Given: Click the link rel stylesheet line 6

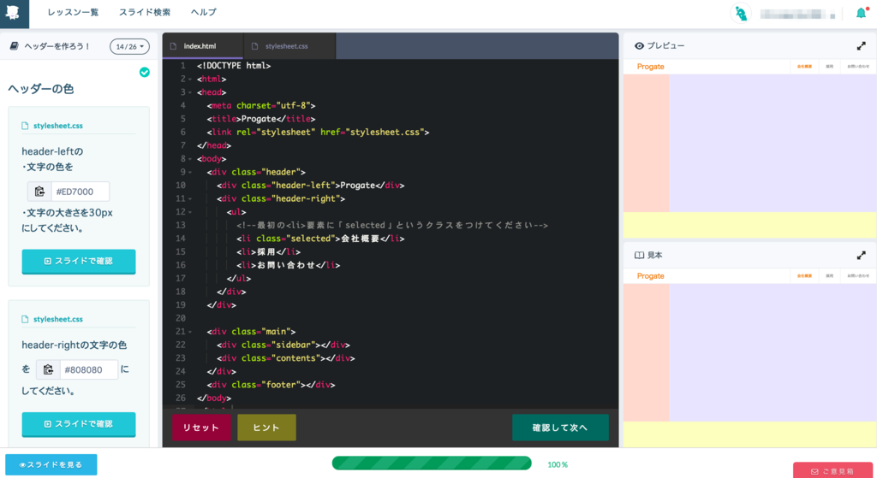Looking at the screenshot, I should tap(319, 133).
